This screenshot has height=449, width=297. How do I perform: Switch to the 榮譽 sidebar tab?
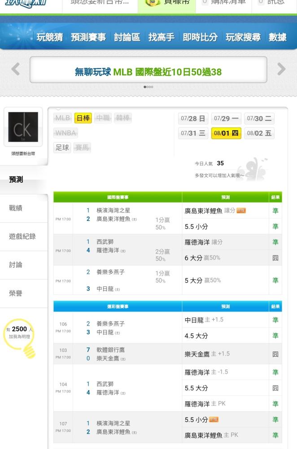point(24,294)
